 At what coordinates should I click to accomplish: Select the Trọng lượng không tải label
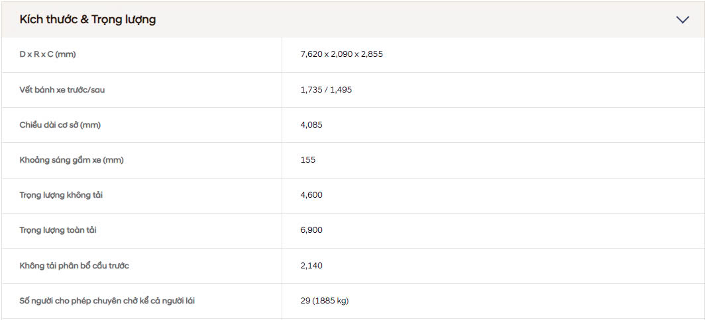[61, 195]
